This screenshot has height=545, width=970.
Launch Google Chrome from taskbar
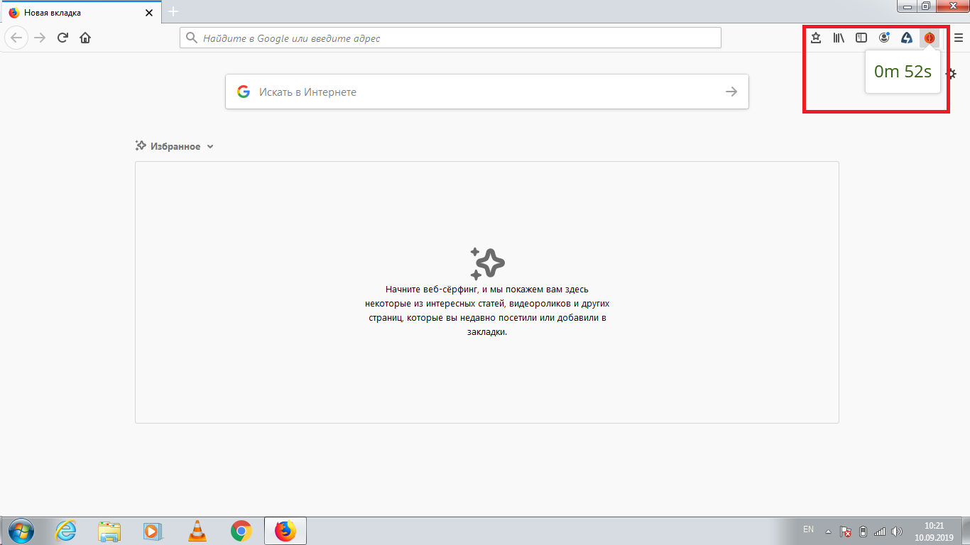[x=241, y=531]
